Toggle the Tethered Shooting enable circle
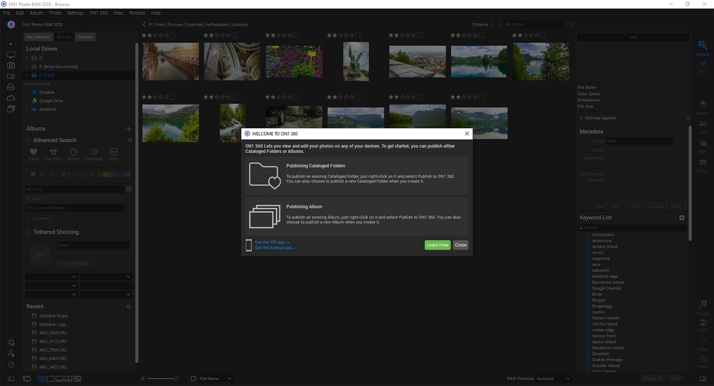 coord(28,232)
